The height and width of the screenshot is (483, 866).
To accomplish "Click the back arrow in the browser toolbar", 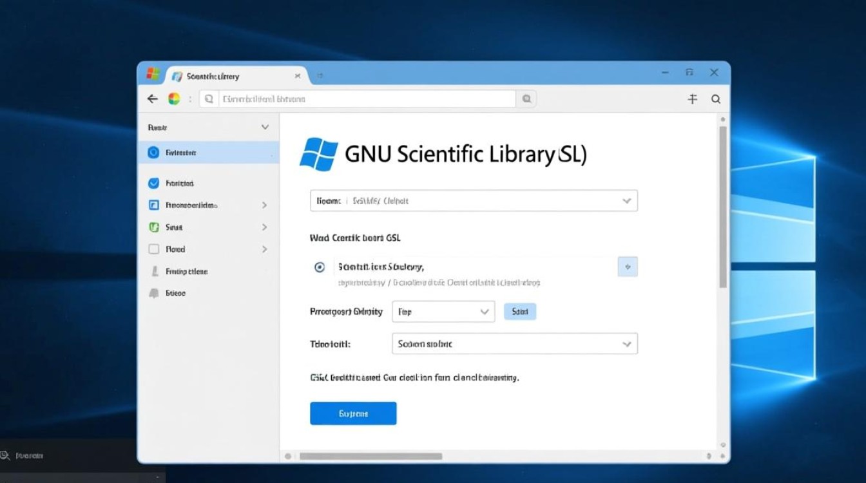I will [x=153, y=99].
